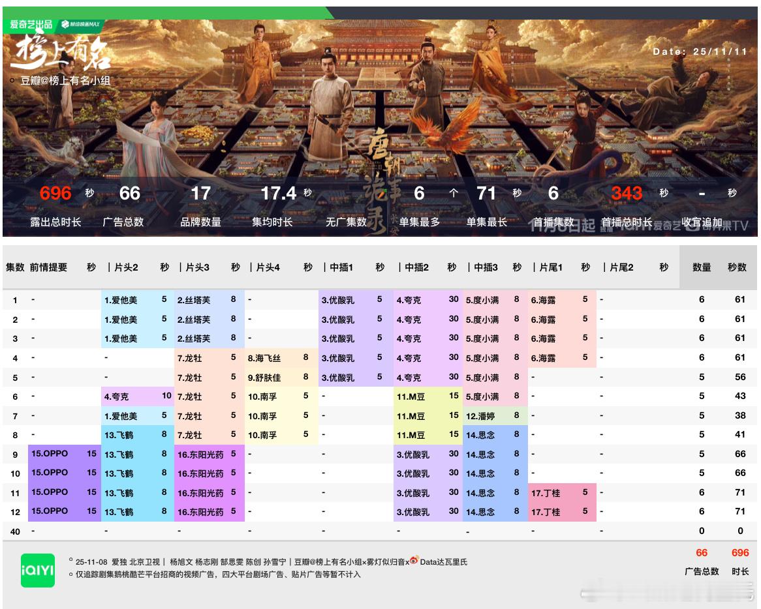
Task: Click the 片尾2 column header
Action: [621, 267]
